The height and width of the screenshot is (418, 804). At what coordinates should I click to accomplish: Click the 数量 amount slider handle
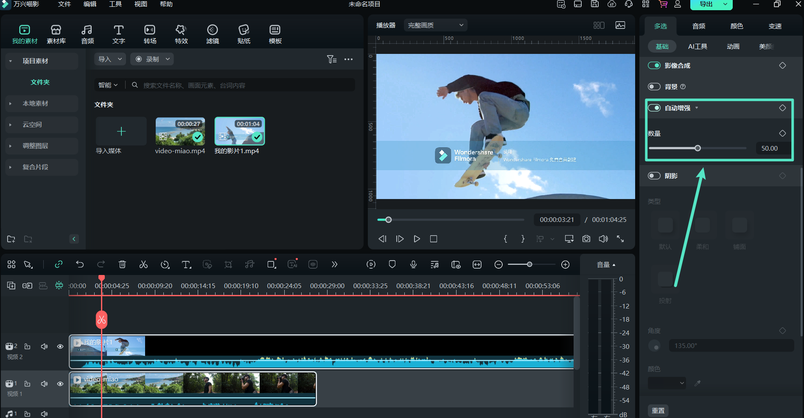tap(698, 148)
